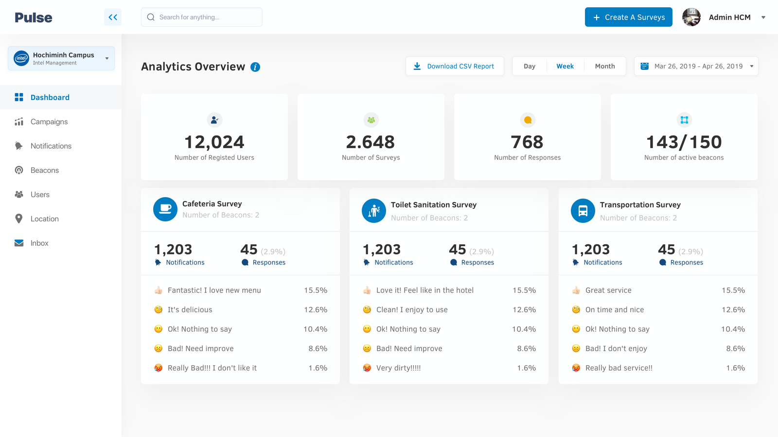This screenshot has width=778, height=437.
Task: Click the Toilet Sanitation Survey title
Action: pos(434,205)
